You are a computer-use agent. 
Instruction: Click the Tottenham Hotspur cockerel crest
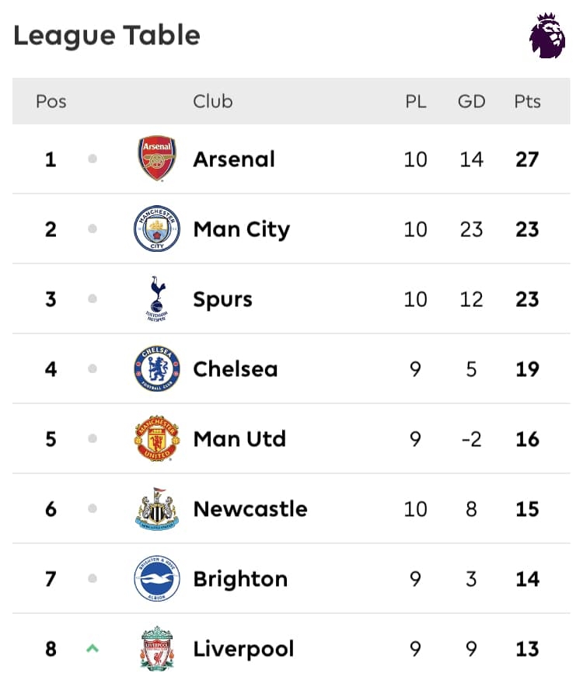[156, 298]
